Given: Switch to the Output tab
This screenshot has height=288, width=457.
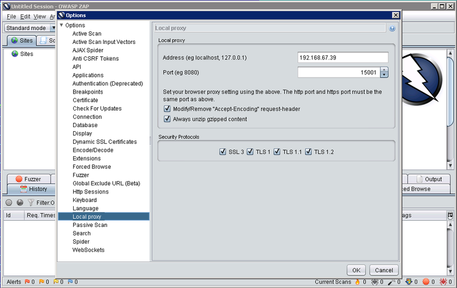Looking at the screenshot, I should click(429, 179).
